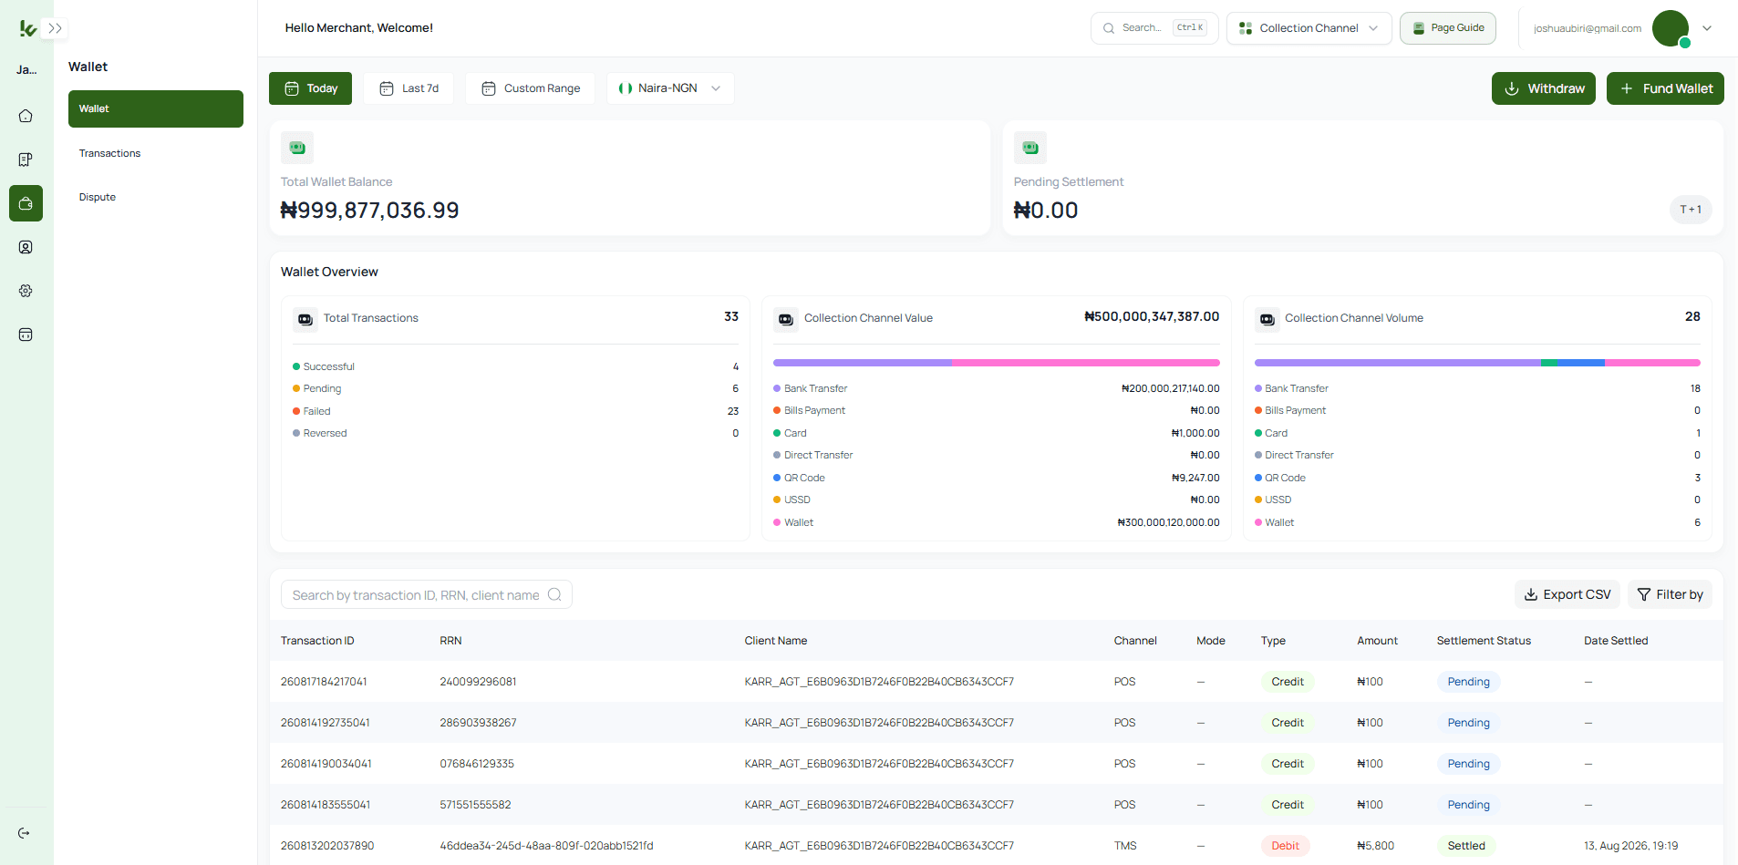Open the Home icon in sidebar

[x=26, y=116]
